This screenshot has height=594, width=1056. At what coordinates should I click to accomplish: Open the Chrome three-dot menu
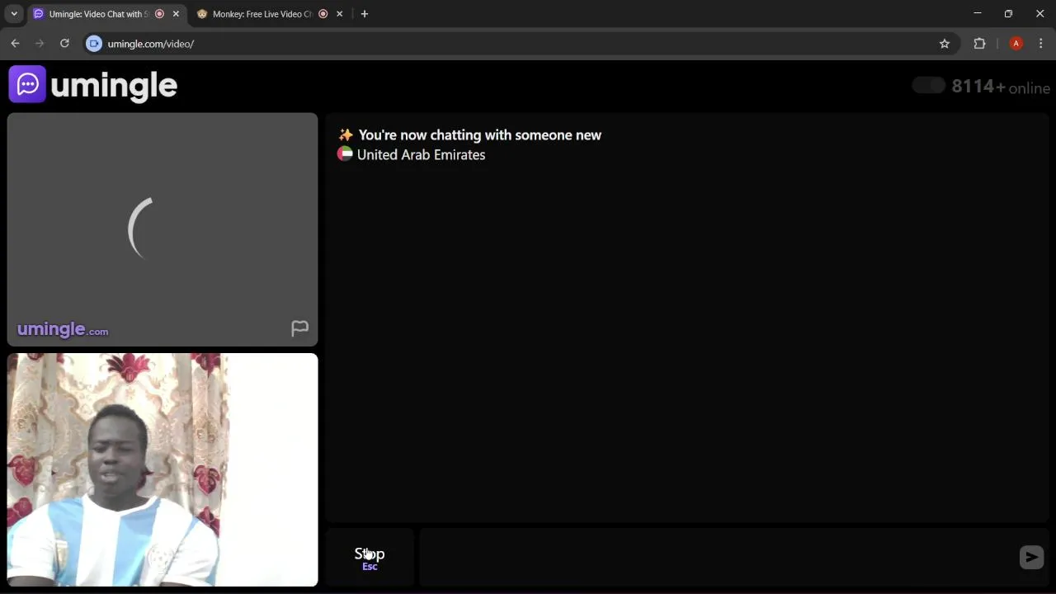pyautogui.click(x=1041, y=44)
